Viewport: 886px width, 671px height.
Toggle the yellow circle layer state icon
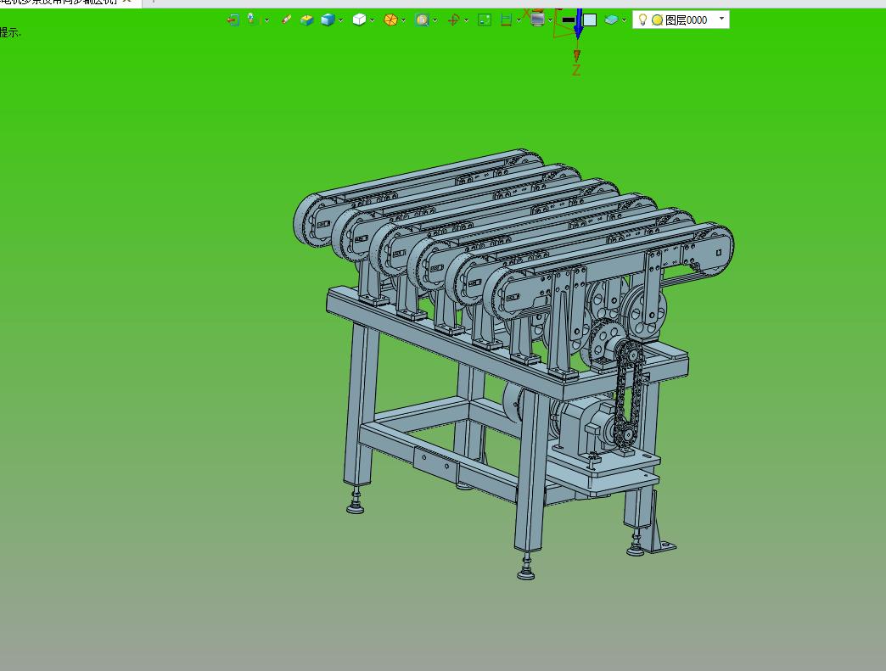(x=657, y=20)
